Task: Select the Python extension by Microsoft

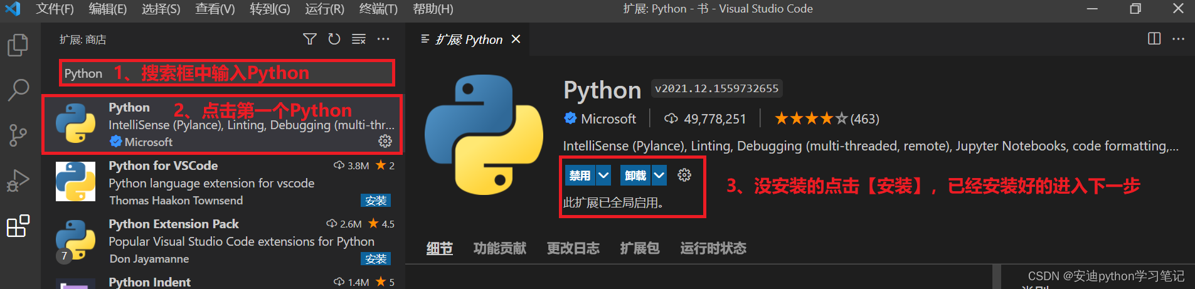Action: click(223, 124)
